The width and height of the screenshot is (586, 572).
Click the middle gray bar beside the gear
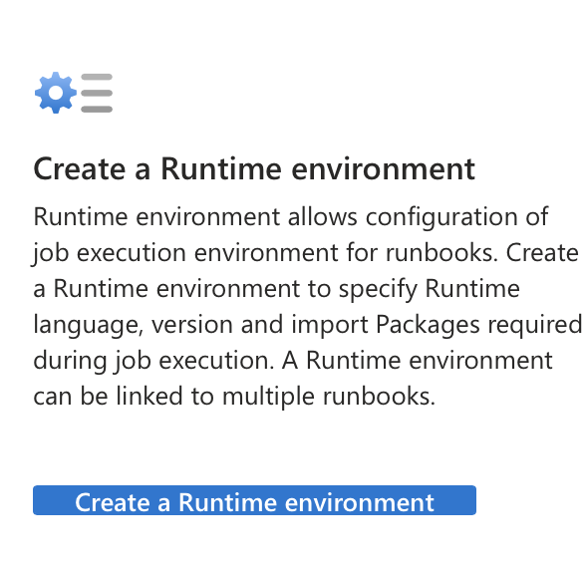tap(97, 93)
